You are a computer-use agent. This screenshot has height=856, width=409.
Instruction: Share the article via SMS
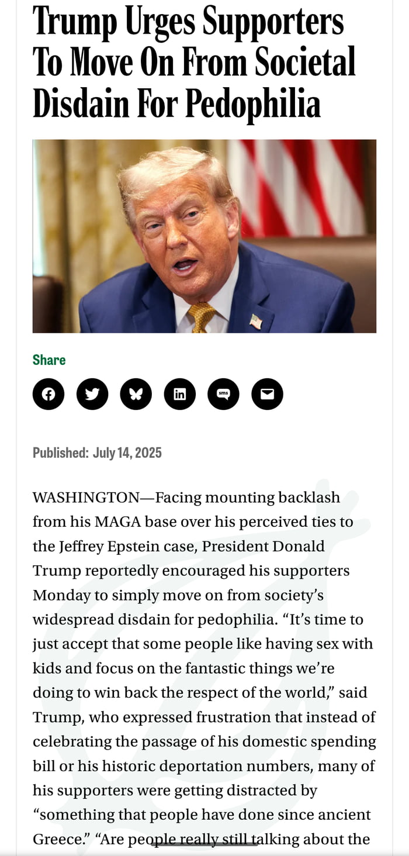point(223,394)
